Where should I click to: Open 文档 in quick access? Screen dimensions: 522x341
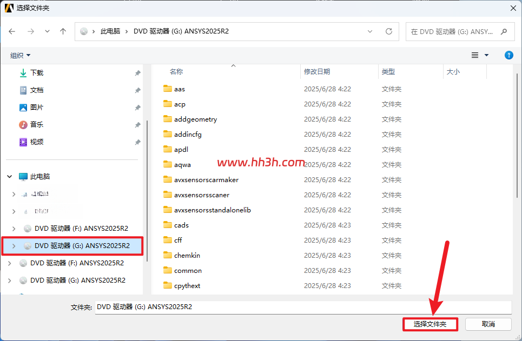(37, 90)
